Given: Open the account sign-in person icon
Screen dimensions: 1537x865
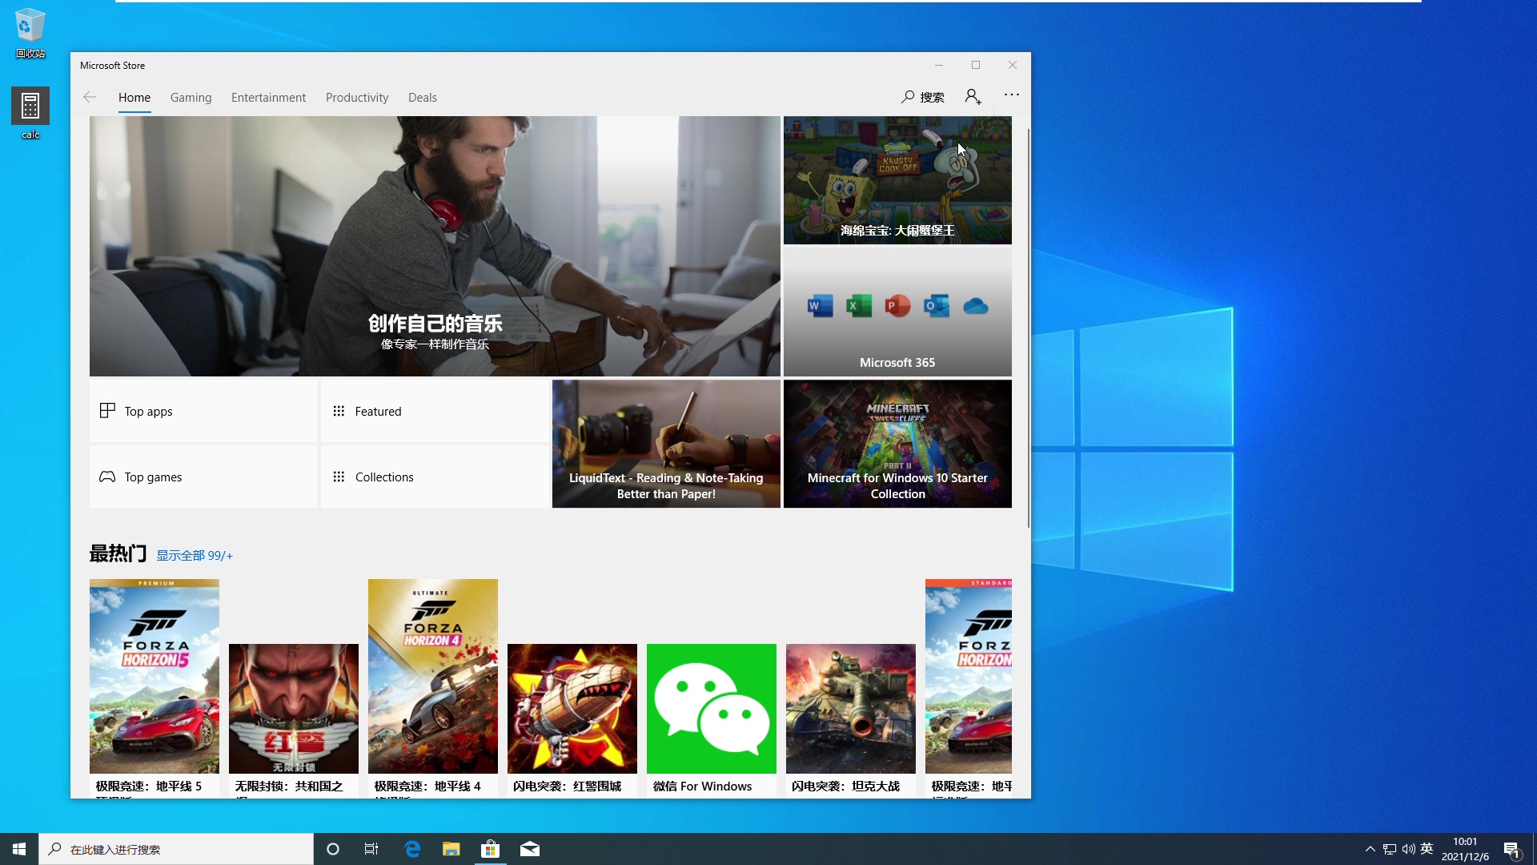Looking at the screenshot, I should click(x=973, y=97).
